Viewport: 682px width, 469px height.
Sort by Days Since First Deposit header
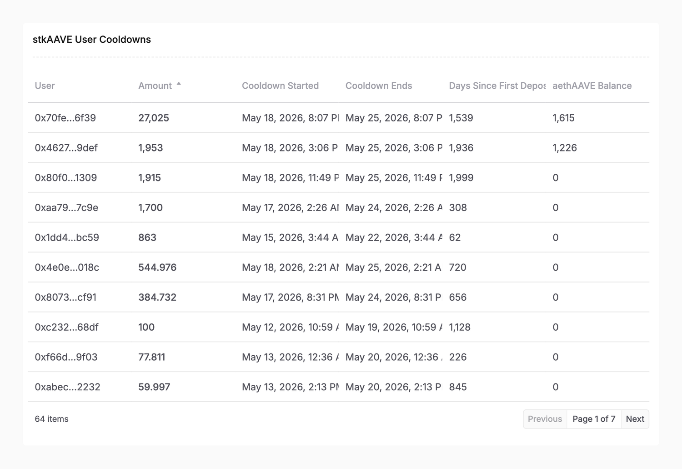tap(497, 86)
